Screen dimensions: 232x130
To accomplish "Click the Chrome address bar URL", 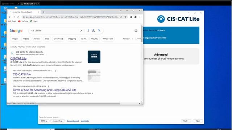I will [72, 17].
